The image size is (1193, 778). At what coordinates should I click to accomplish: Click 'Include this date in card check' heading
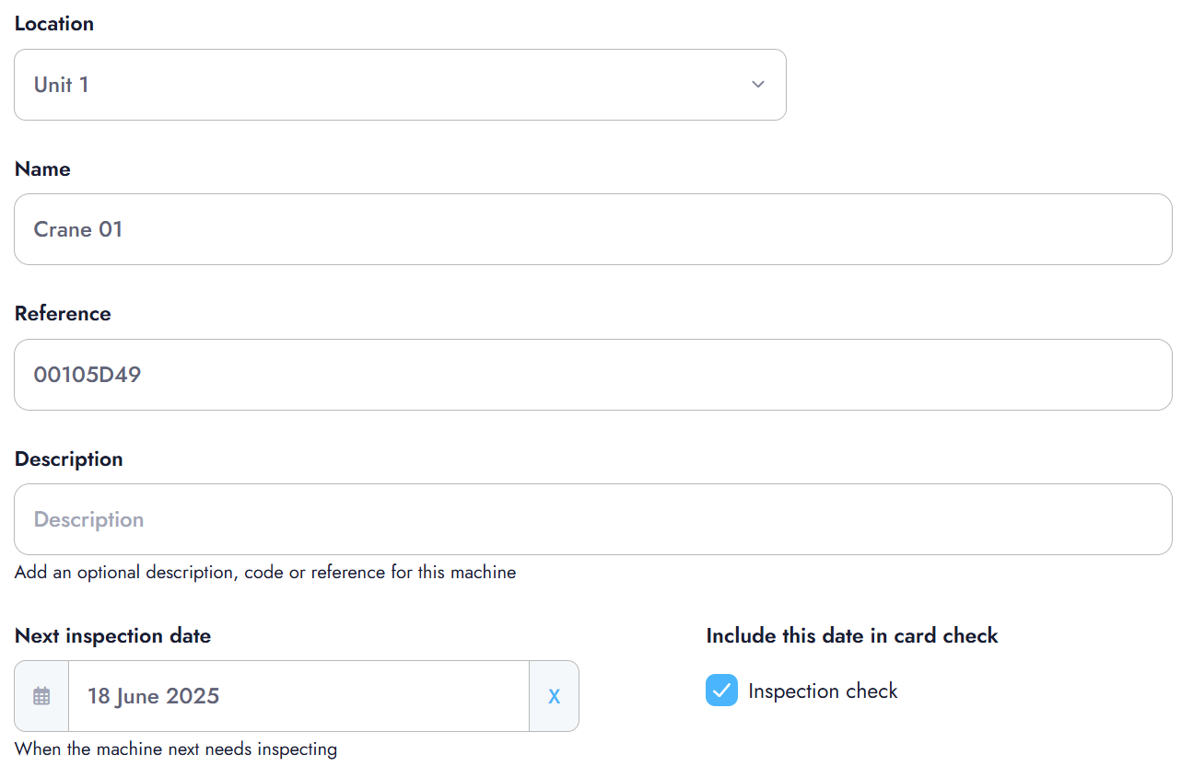point(852,636)
